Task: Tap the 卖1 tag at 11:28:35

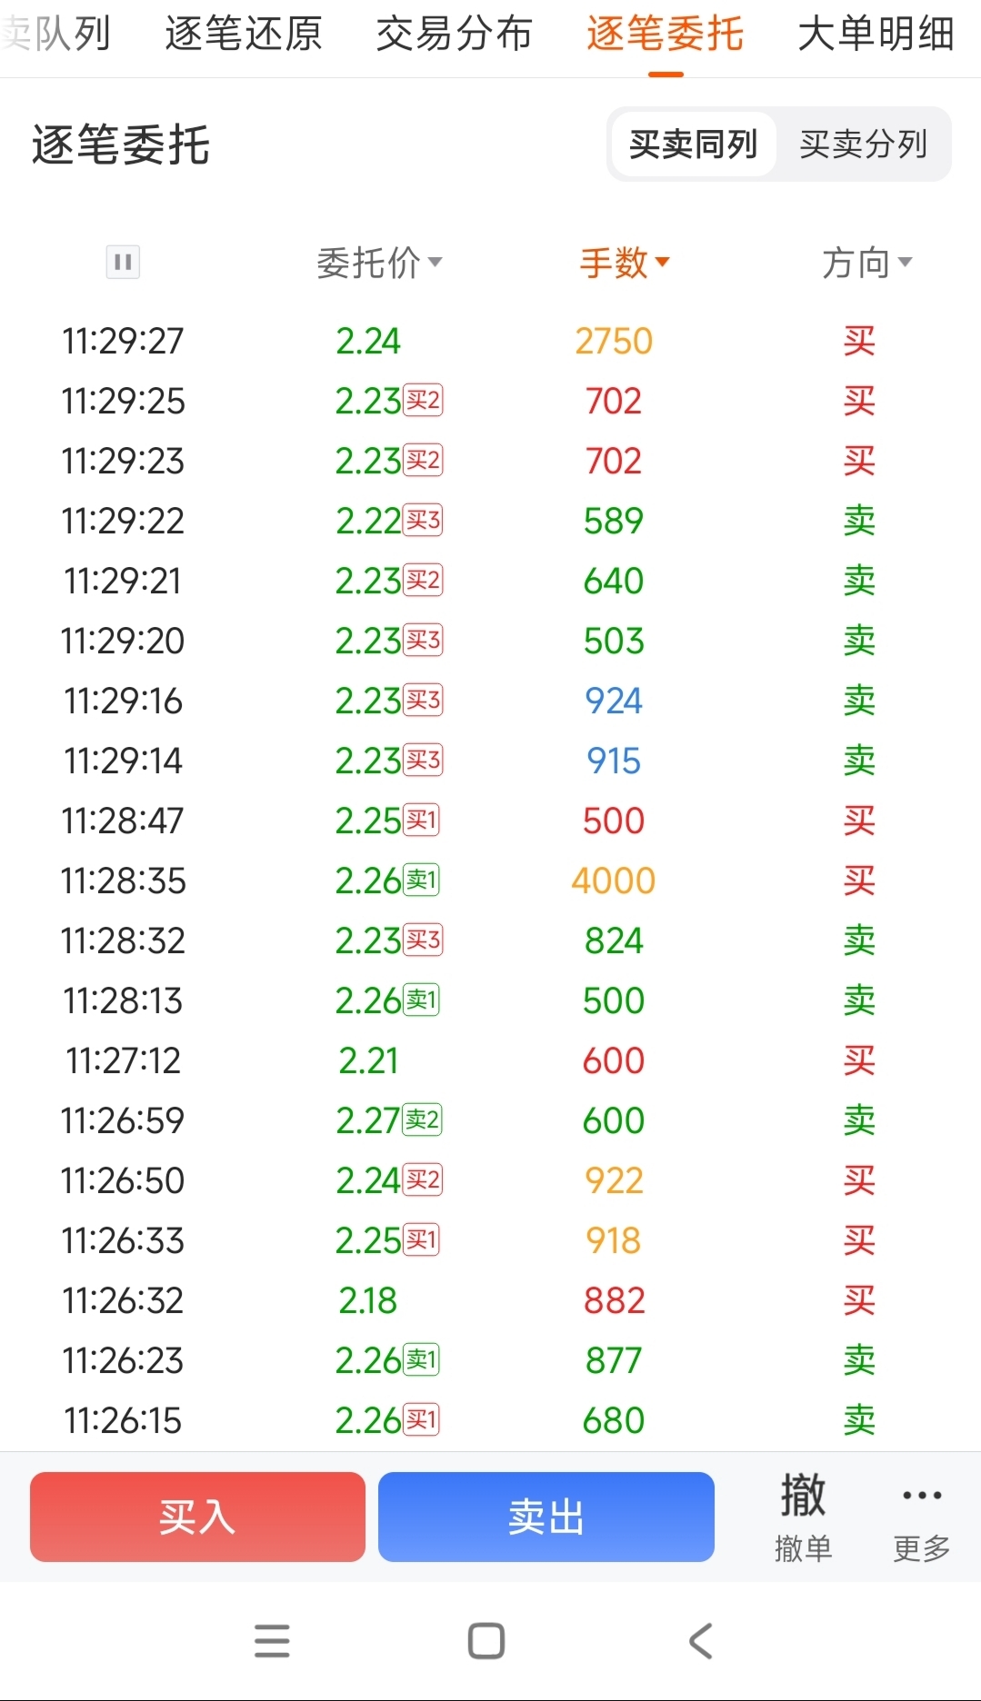Action: click(422, 880)
